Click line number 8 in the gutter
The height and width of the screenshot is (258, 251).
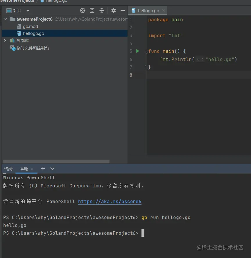click(131, 75)
